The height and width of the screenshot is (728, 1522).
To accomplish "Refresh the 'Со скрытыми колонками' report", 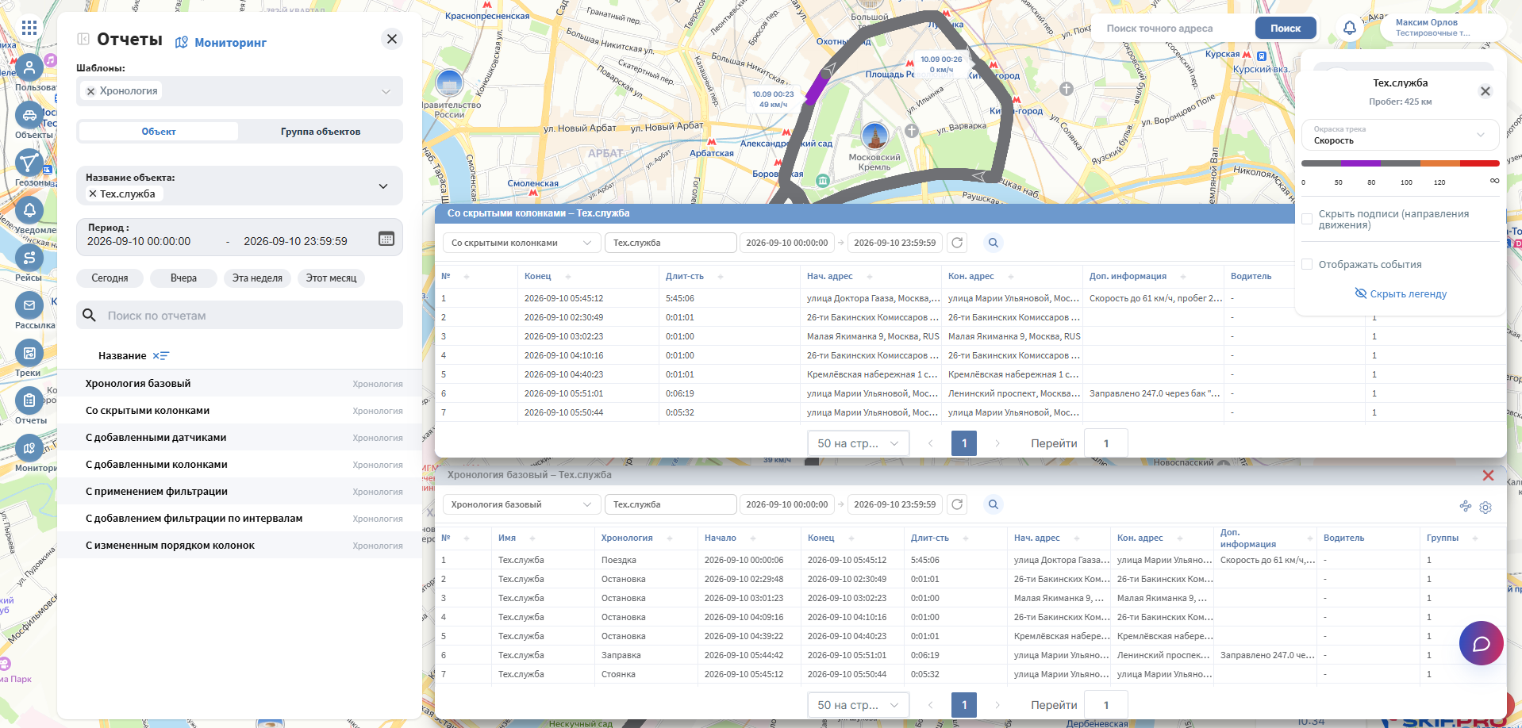I will [957, 243].
